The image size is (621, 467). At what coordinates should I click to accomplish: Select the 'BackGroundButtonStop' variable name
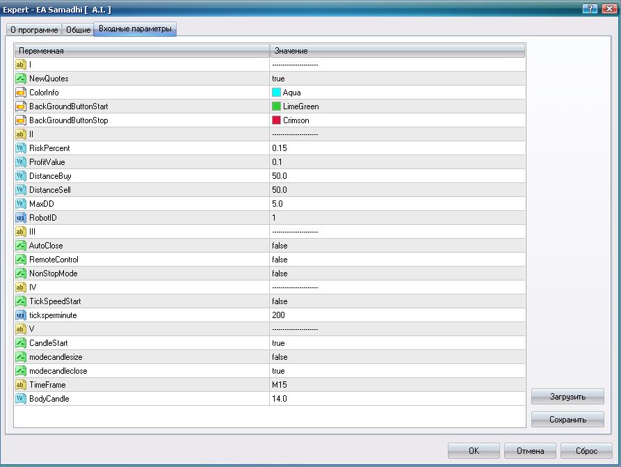click(x=69, y=120)
